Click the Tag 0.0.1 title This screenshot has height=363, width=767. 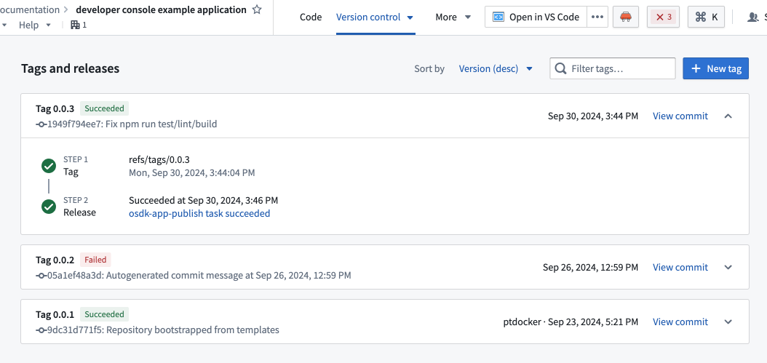pos(55,314)
